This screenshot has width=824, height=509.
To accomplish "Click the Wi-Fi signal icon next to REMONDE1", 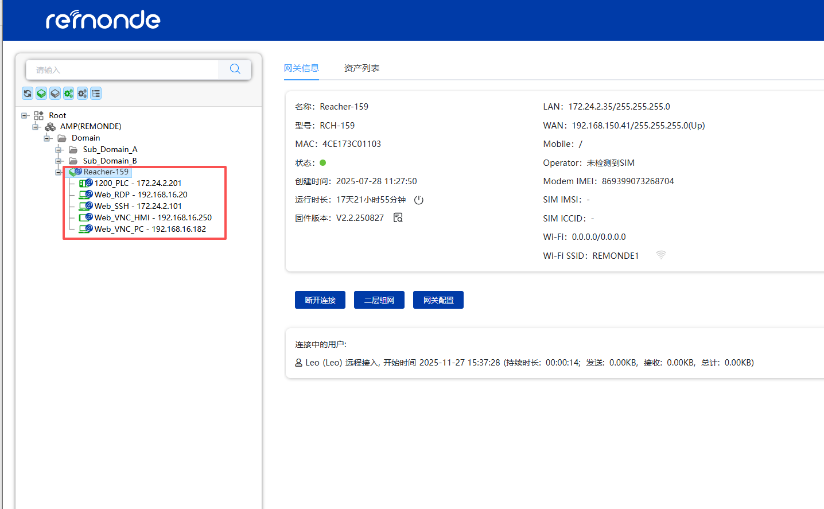I will [x=661, y=255].
